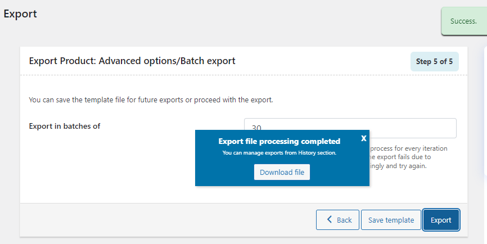Click the Export Product: Advanced options title
This screenshot has width=487, height=244.
(132, 61)
